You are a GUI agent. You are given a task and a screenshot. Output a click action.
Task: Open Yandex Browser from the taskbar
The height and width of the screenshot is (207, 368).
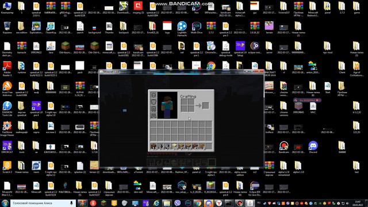[x=218, y=203]
